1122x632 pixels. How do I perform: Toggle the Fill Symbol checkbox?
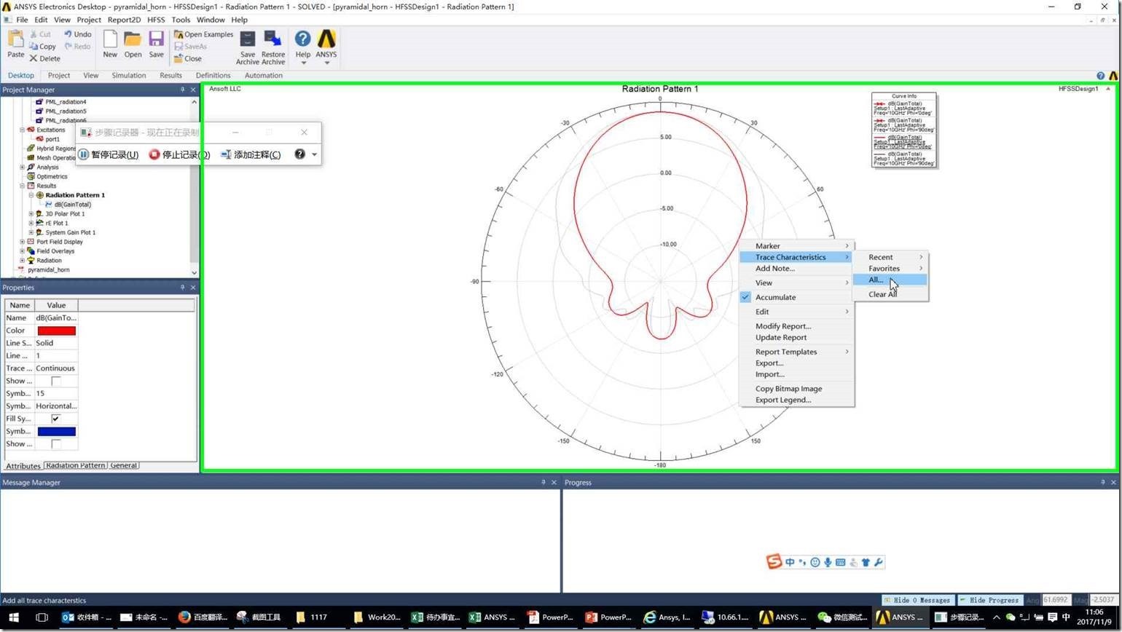pyautogui.click(x=55, y=419)
